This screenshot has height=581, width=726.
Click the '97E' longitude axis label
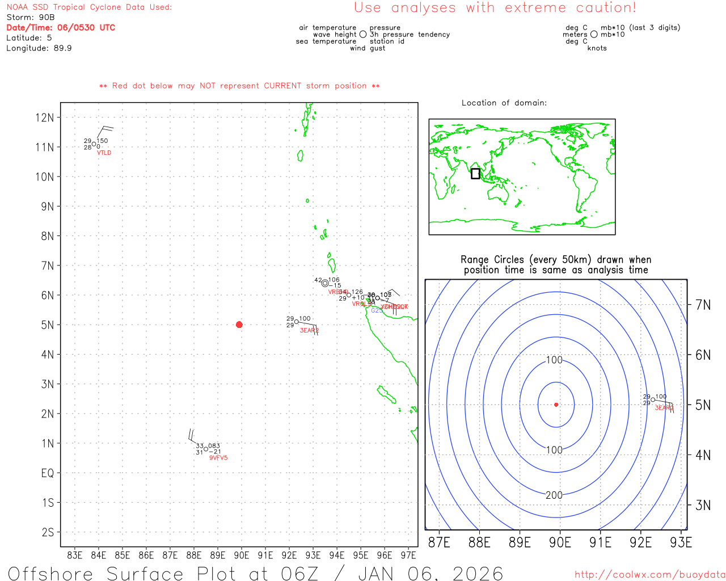408,555
